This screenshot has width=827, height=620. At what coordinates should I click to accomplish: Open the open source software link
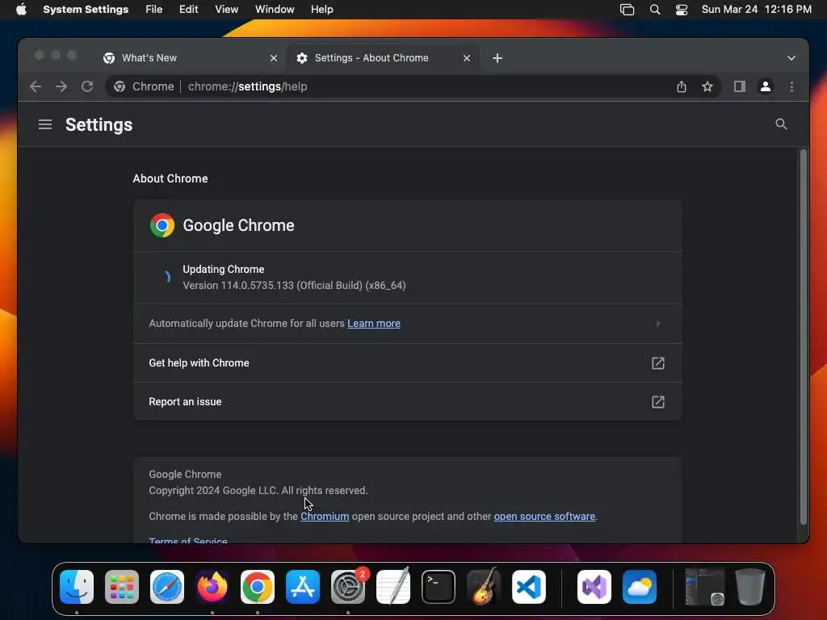tap(544, 517)
